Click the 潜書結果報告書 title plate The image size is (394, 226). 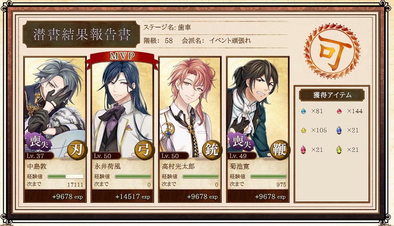point(81,34)
